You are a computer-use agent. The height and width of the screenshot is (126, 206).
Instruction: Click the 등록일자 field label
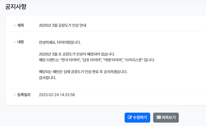[x=24, y=95]
